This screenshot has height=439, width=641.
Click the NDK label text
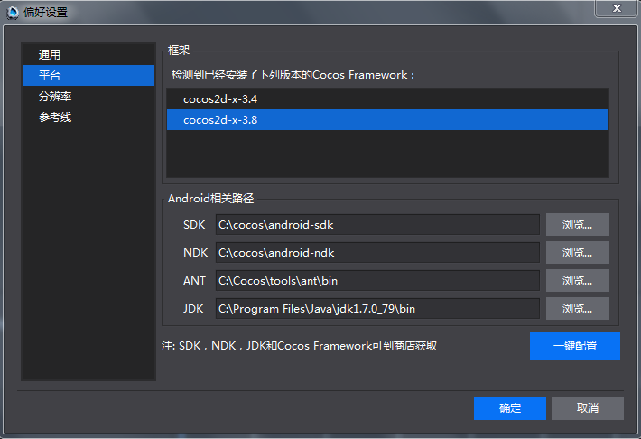click(195, 252)
